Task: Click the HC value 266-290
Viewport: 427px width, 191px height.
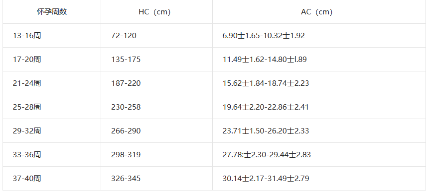Action: coord(126,131)
